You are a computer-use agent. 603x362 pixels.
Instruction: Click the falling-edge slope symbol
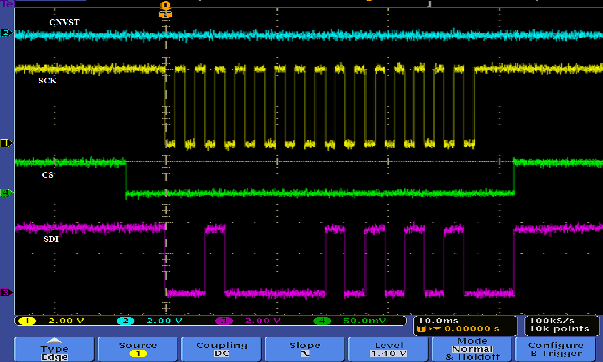tap(305, 354)
